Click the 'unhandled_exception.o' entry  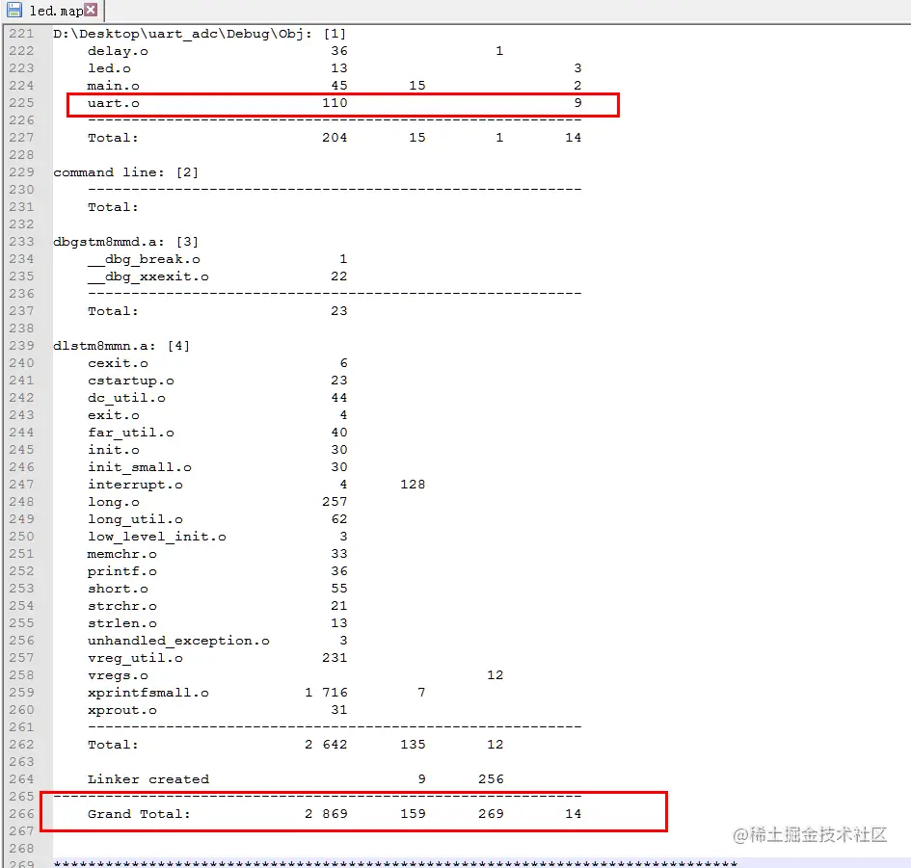178,641
